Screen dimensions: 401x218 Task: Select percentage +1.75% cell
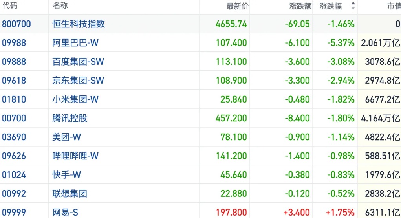[x=340, y=213]
